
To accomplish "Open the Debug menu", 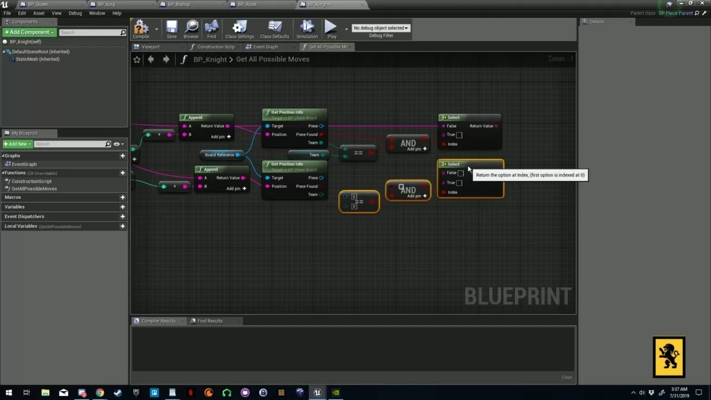I will pyautogui.click(x=75, y=13).
